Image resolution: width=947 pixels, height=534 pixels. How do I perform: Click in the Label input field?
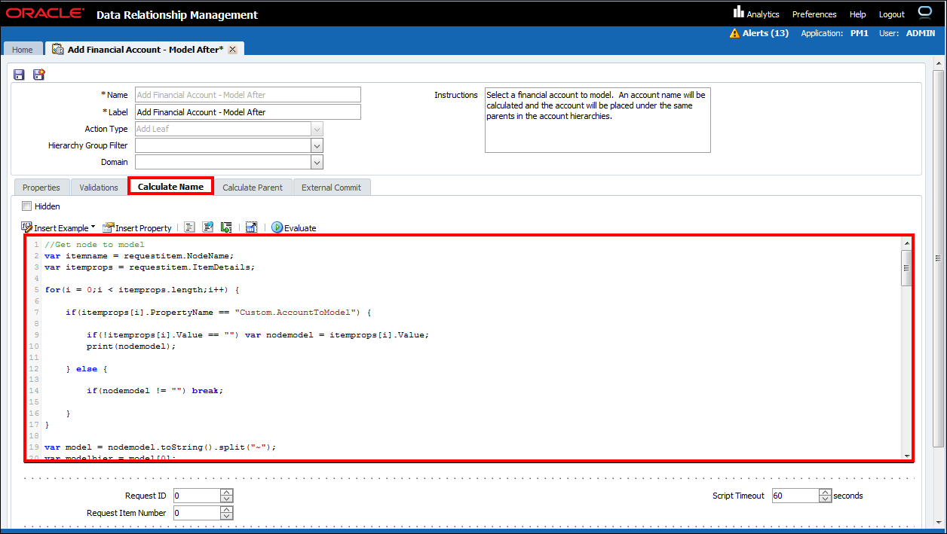coord(247,111)
